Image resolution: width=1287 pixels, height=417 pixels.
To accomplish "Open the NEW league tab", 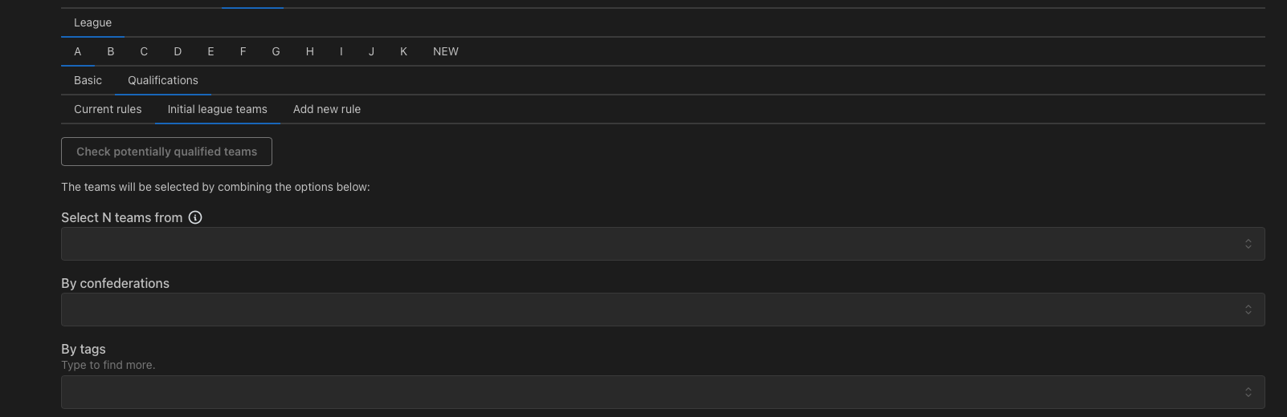I will point(446,51).
